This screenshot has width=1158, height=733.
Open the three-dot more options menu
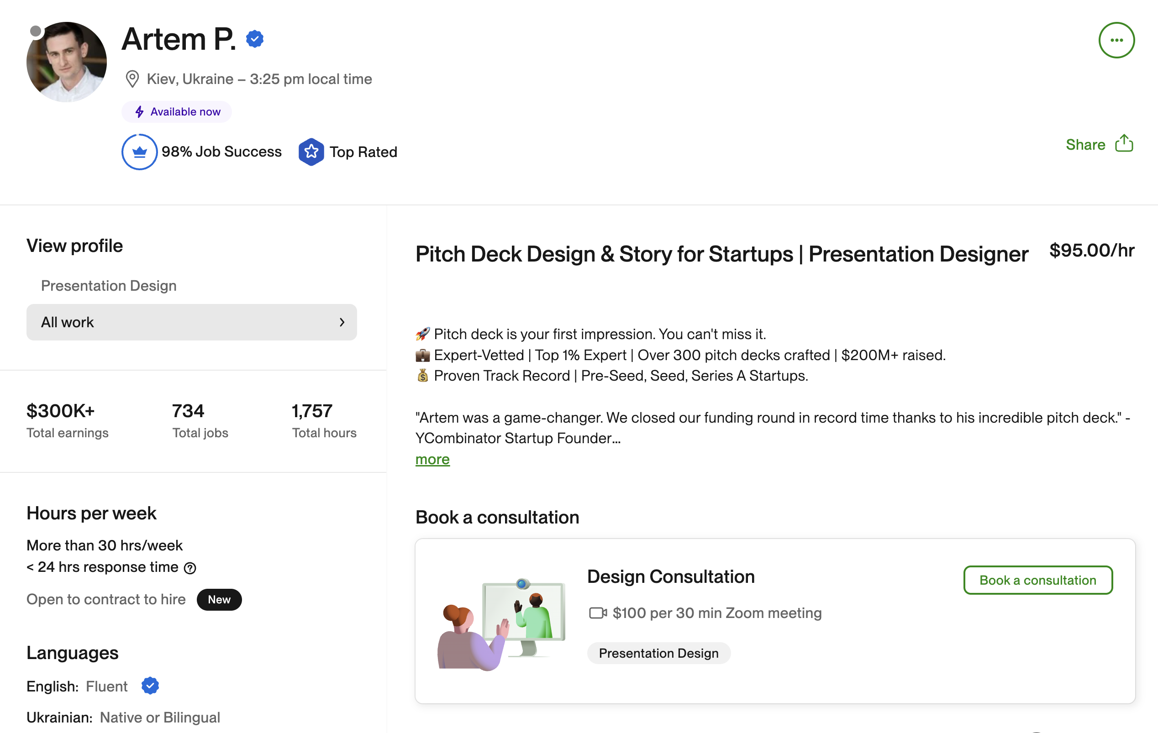pos(1116,40)
